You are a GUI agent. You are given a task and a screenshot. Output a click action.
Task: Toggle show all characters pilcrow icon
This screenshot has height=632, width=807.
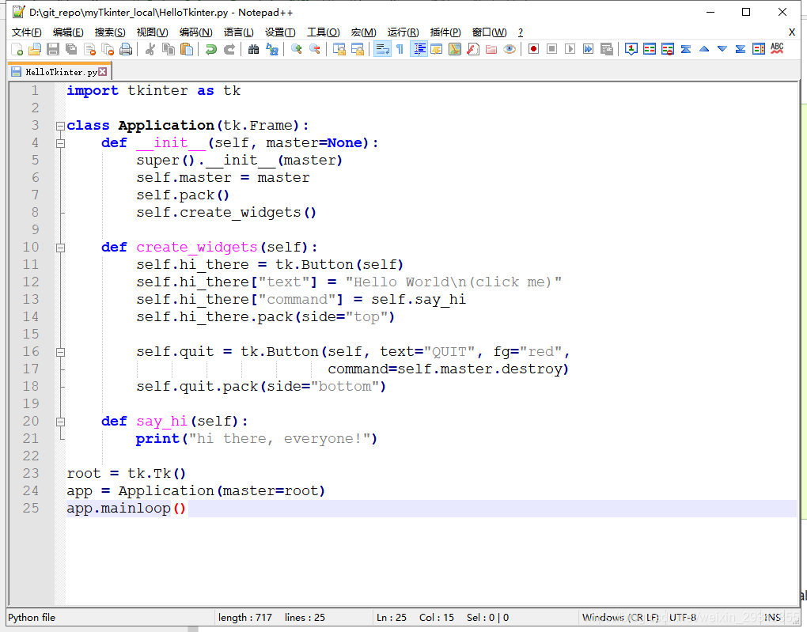coord(400,49)
